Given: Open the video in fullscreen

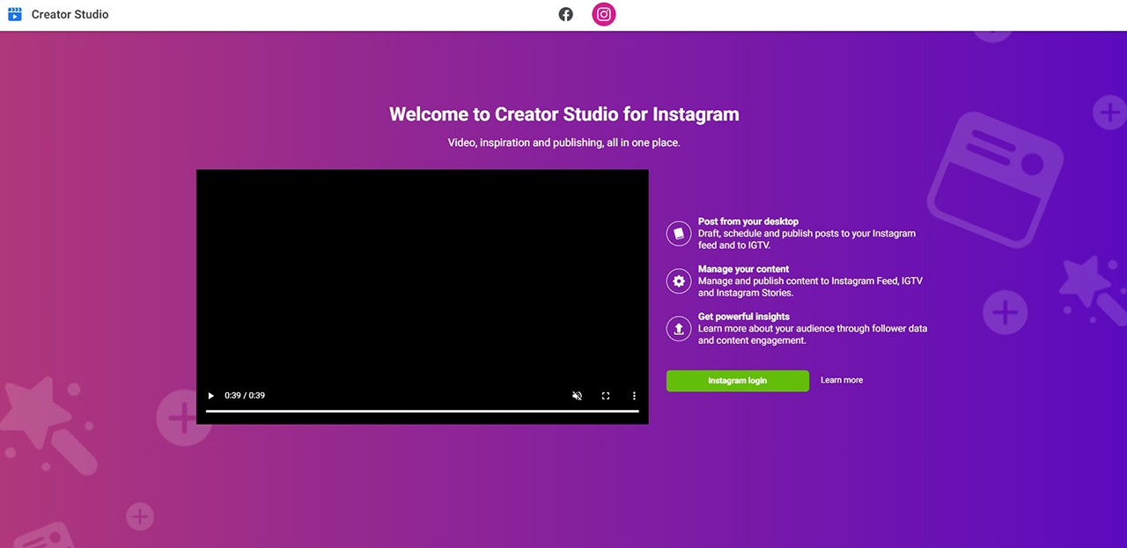Looking at the screenshot, I should coord(606,396).
